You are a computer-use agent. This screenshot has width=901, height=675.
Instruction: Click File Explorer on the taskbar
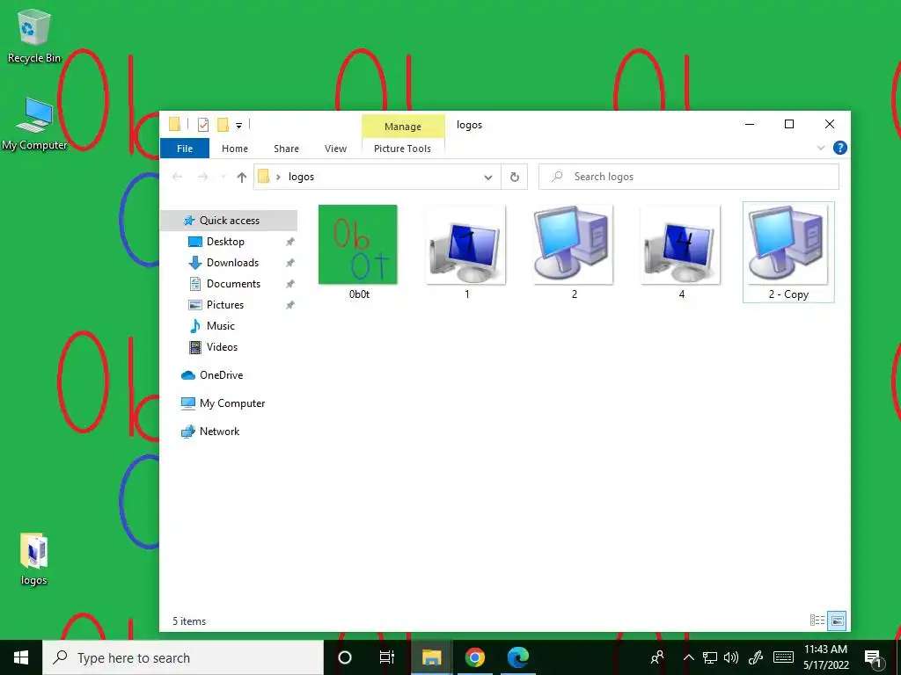[x=431, y=657]
